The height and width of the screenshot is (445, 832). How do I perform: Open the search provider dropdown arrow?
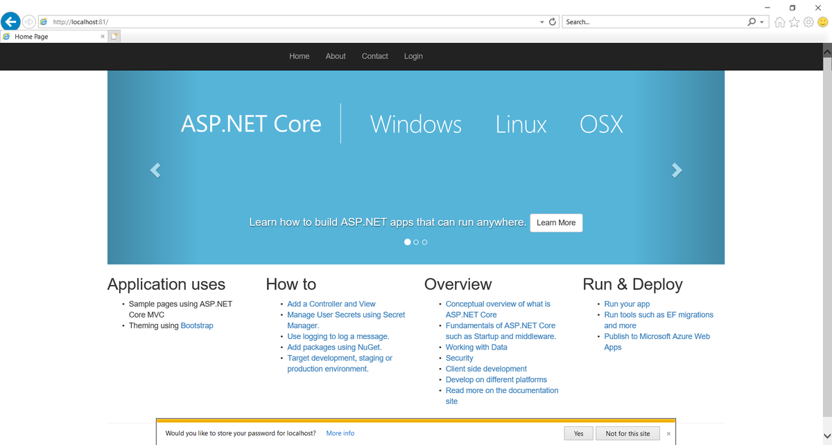tap(762, 22)
